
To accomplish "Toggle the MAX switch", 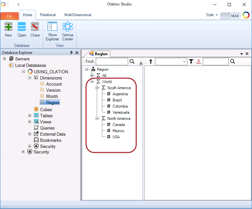I will [230, 16].
